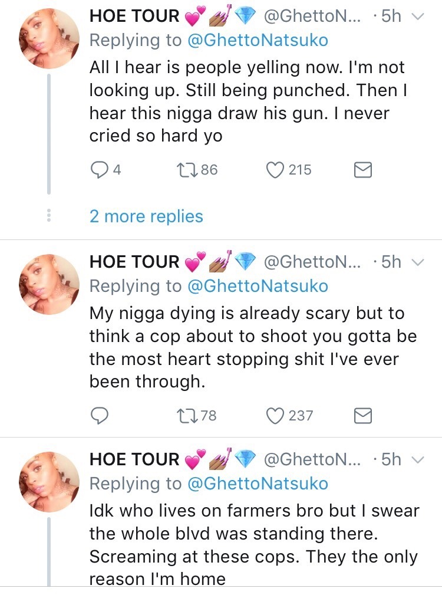Send the first tweet via direct message
Screen dimensions: 442x595
click(362, 170)
